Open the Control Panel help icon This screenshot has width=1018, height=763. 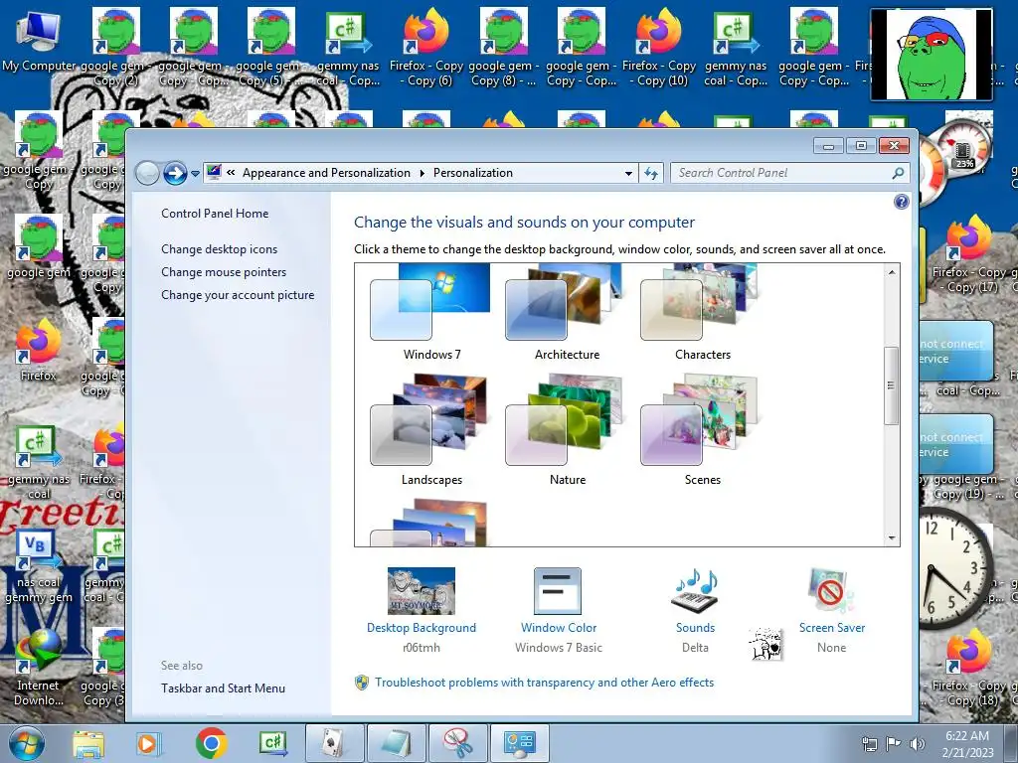(x=901, y=202)
